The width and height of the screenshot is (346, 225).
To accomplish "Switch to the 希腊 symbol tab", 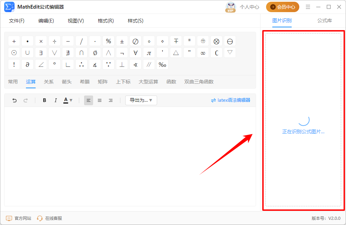I will click(85, 82).
